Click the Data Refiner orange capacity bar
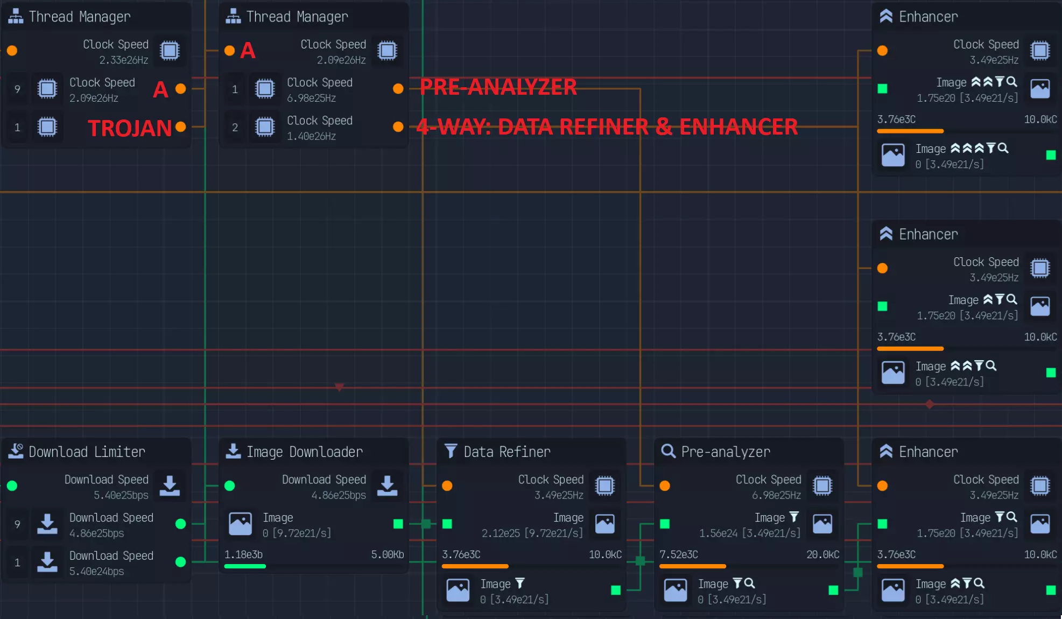 click(475, 566)
